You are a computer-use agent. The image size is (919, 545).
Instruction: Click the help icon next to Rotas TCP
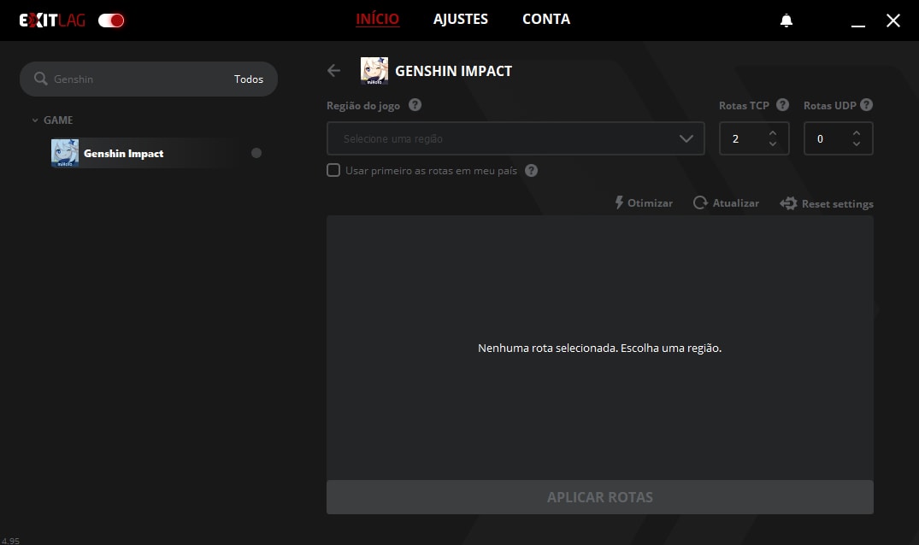pyautogui.click(x=782, y=105)
